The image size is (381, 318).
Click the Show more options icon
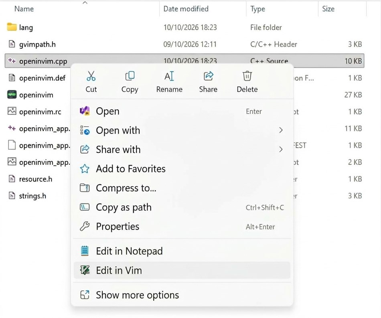click(85, 295)
